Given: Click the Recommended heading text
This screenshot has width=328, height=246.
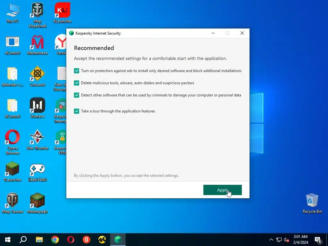Looking at the screenshot, I should pyautogui.click(x=94, y=48).
